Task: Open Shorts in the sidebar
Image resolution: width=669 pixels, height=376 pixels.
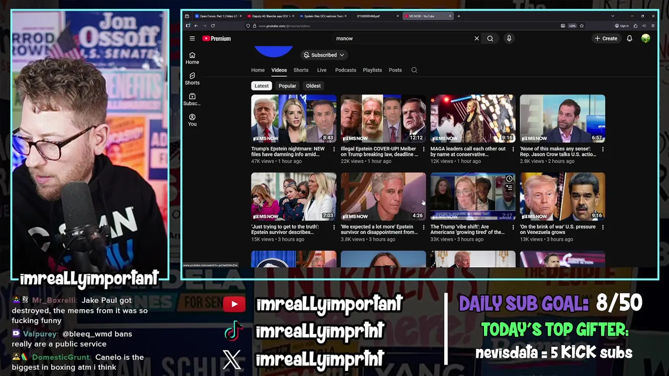Action: [x=192, y=79]
